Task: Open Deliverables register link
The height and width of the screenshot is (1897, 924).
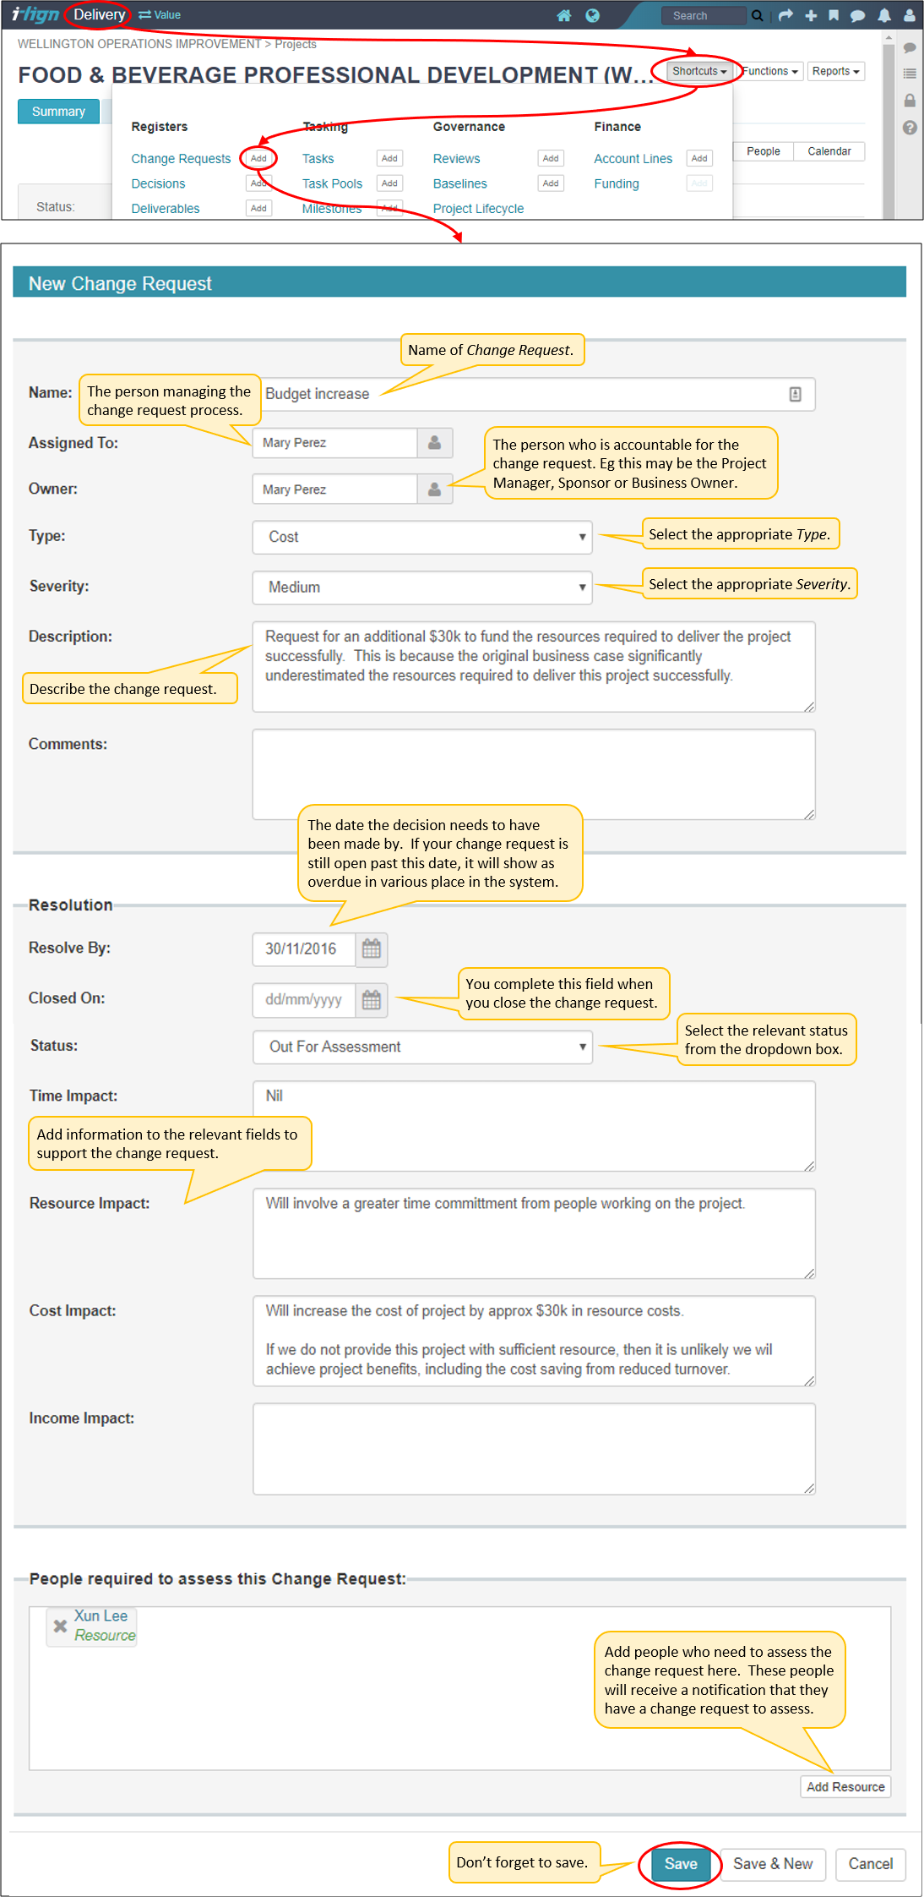Action: tap(166, 209)
